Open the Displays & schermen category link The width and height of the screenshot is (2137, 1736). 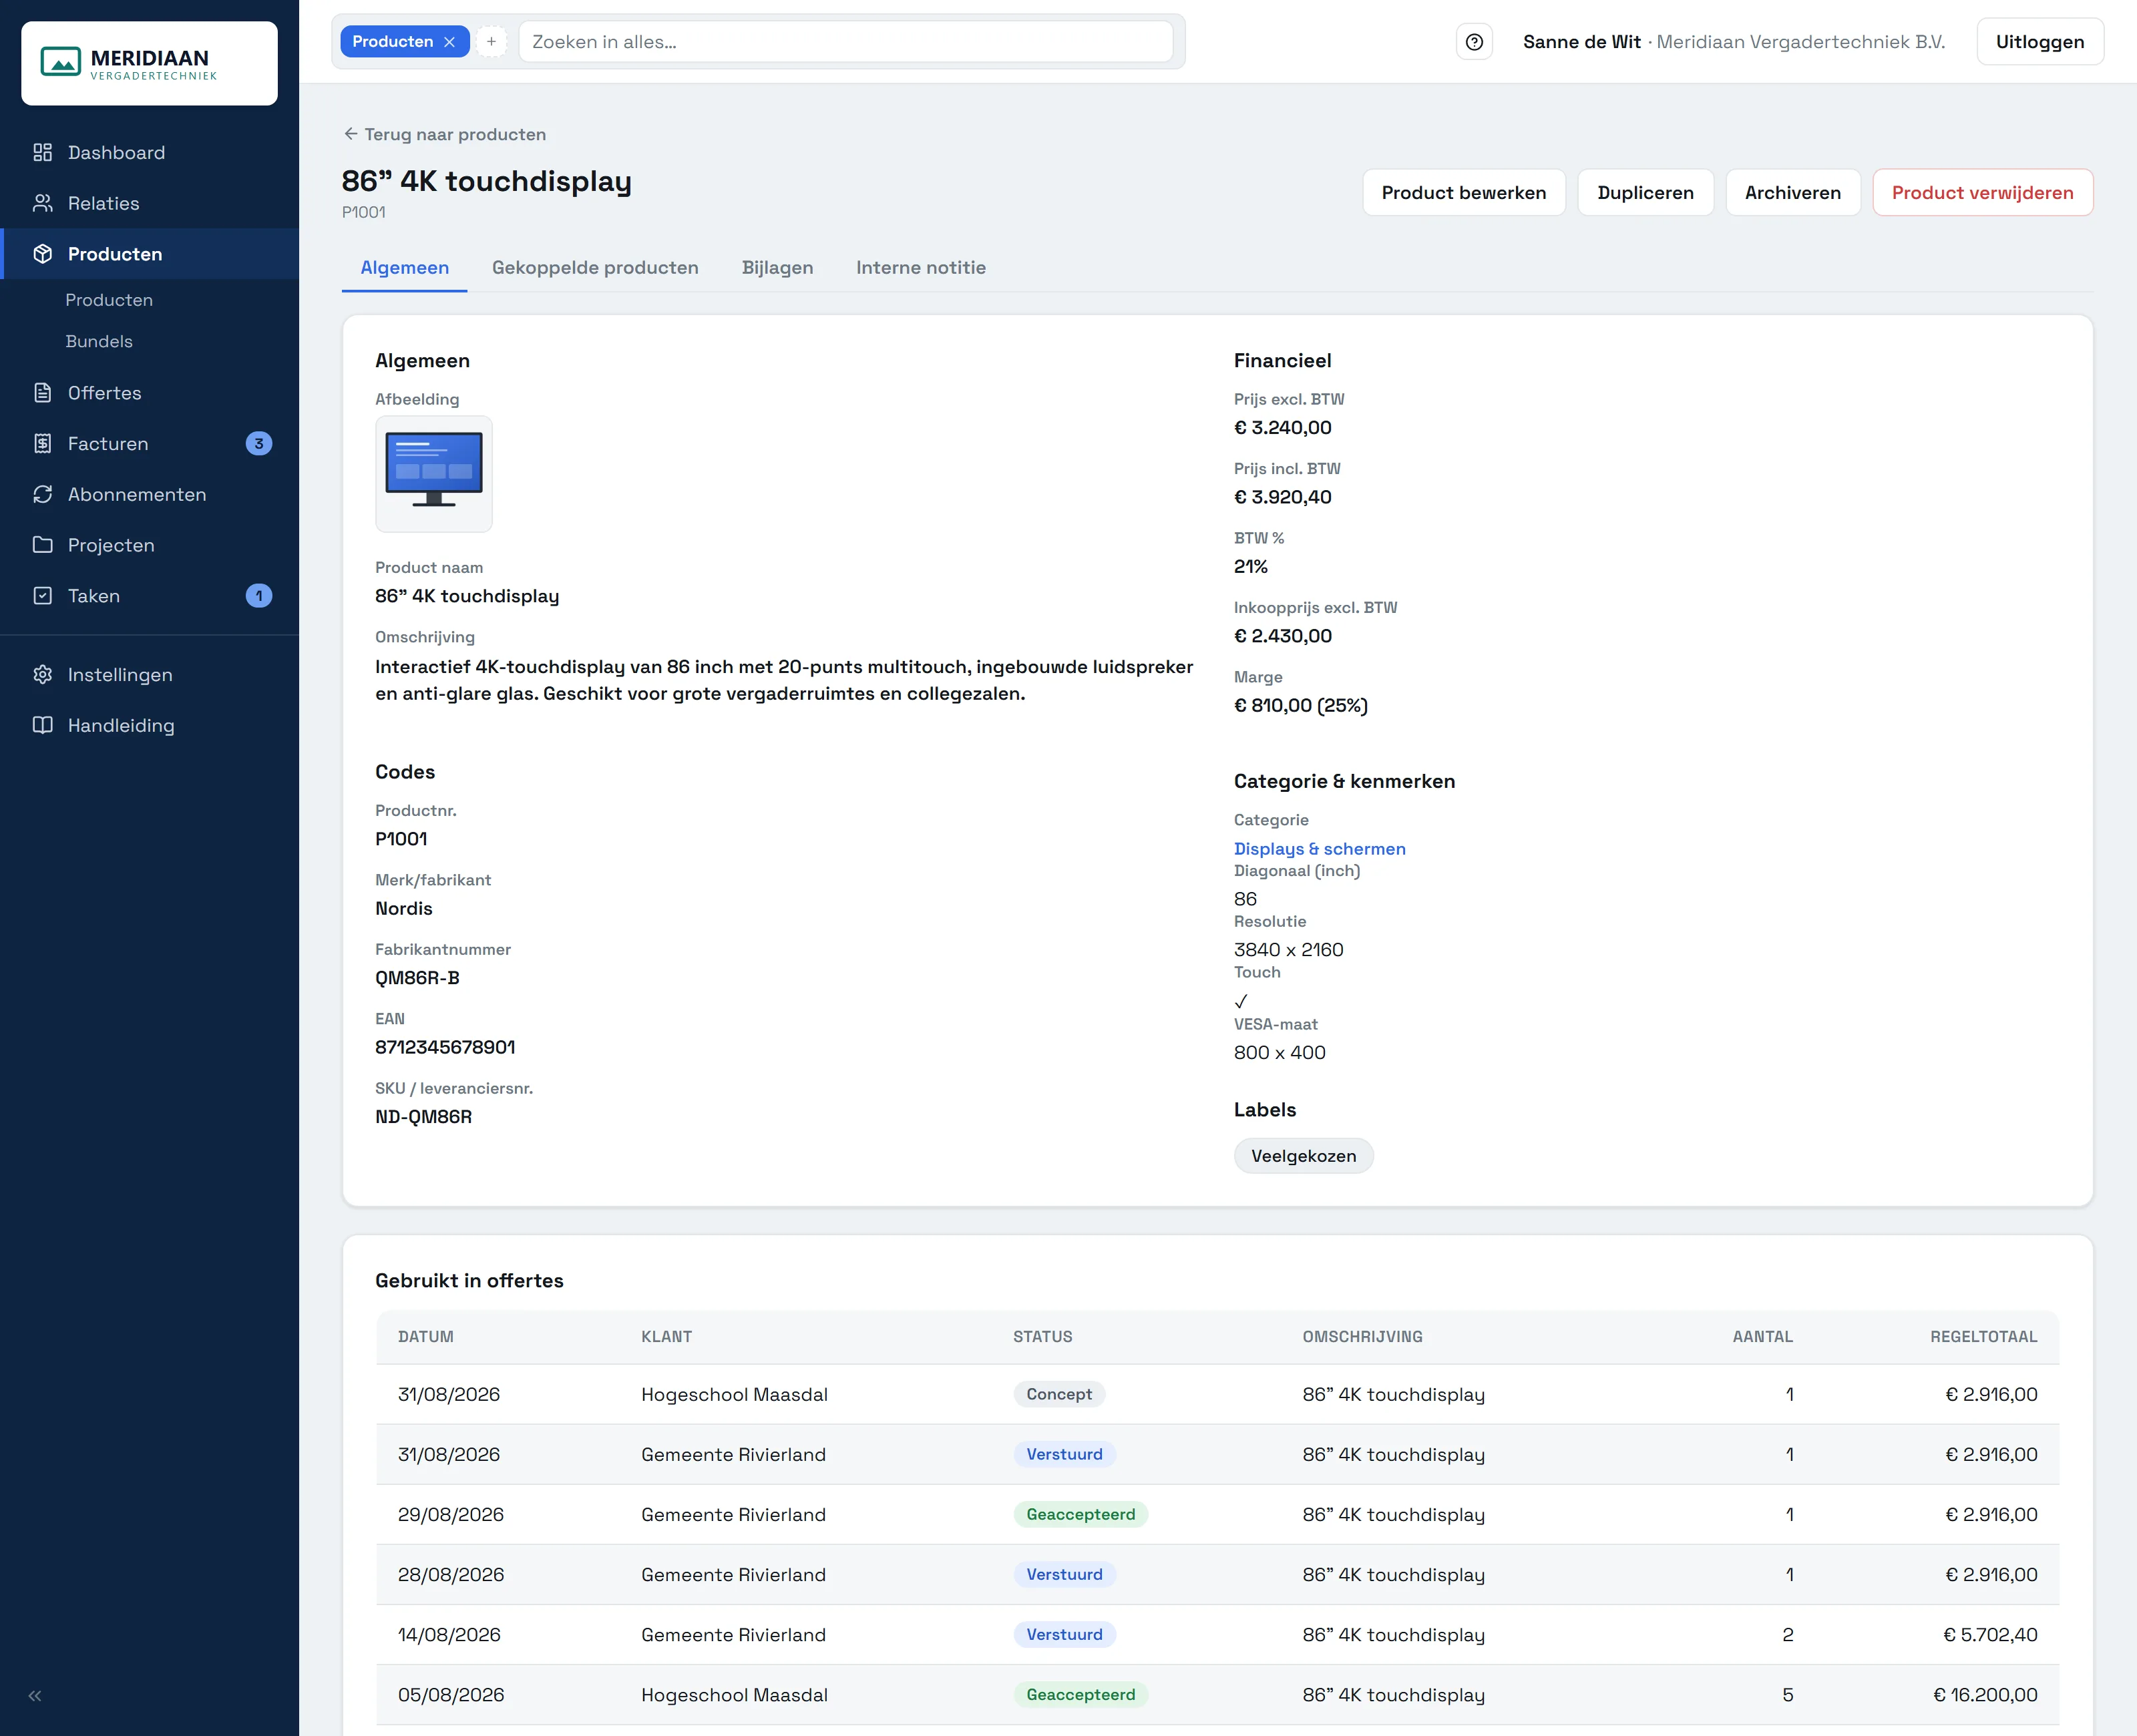(x=1319, y=849)
